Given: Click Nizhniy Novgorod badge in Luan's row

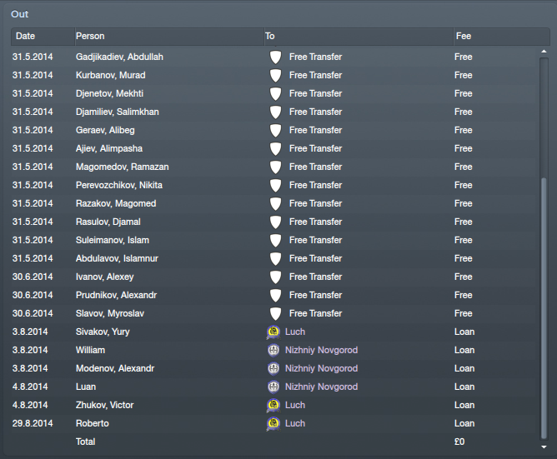Looking at the screenshot, I should pyautogui.click(x=273, y=387).
